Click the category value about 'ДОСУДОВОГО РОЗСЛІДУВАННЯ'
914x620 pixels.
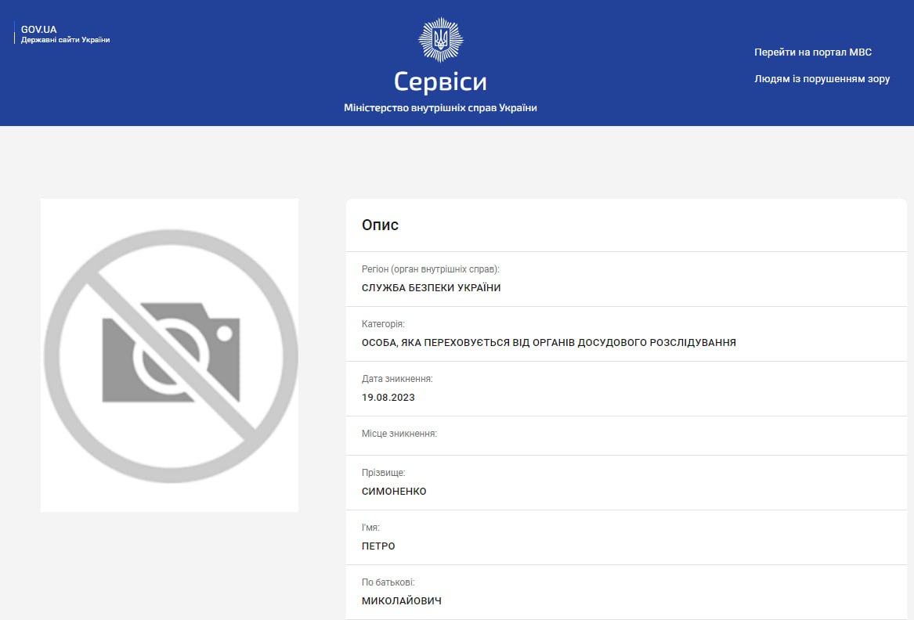pyautogui.click(x=548, y=343)
